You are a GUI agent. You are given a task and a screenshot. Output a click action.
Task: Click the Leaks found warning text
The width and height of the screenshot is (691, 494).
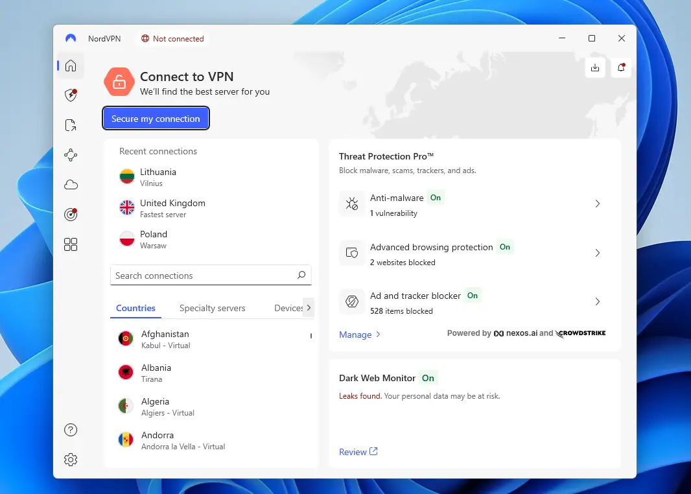(360, 396)
